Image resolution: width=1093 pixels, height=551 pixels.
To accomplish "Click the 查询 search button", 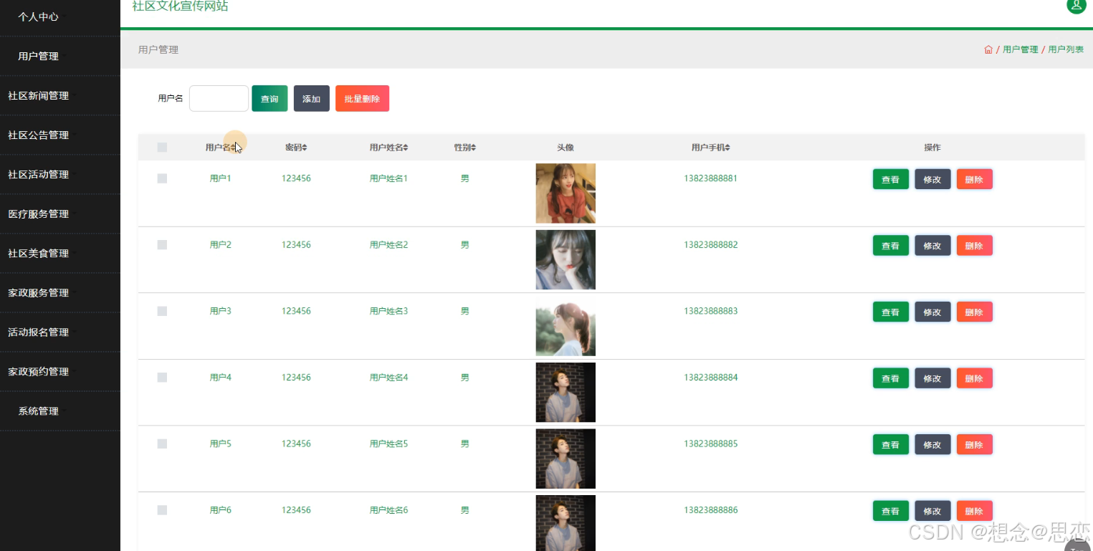I will coord(269,99).
